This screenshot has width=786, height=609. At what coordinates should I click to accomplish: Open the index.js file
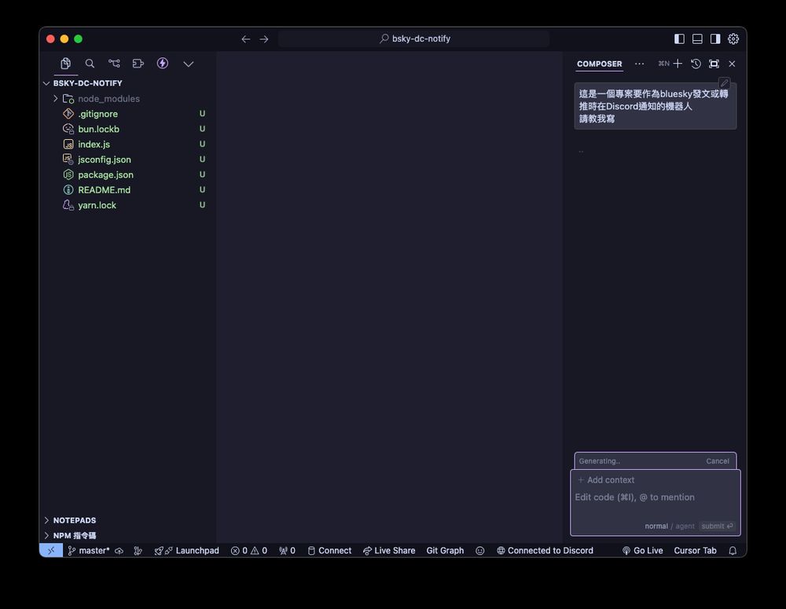(94, 144)
